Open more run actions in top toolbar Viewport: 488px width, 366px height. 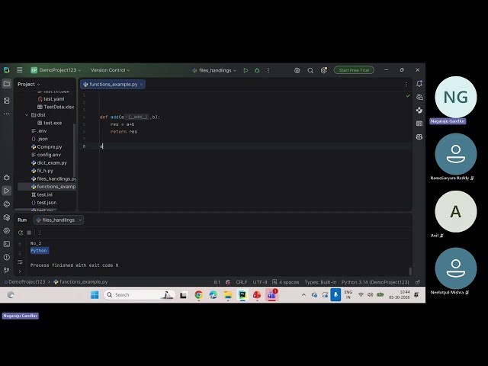point(268,70)
